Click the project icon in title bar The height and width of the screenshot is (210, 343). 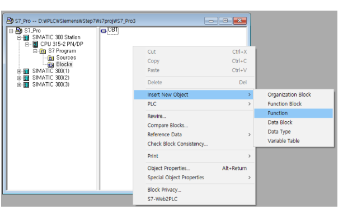(10, 21)
